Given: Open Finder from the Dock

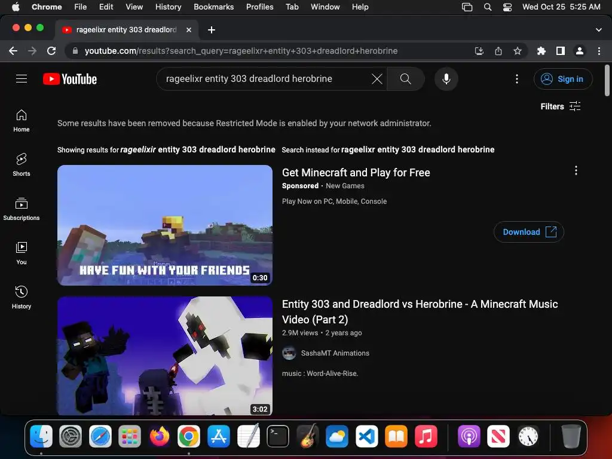Looking at the screenshot, I should (41, 436).
